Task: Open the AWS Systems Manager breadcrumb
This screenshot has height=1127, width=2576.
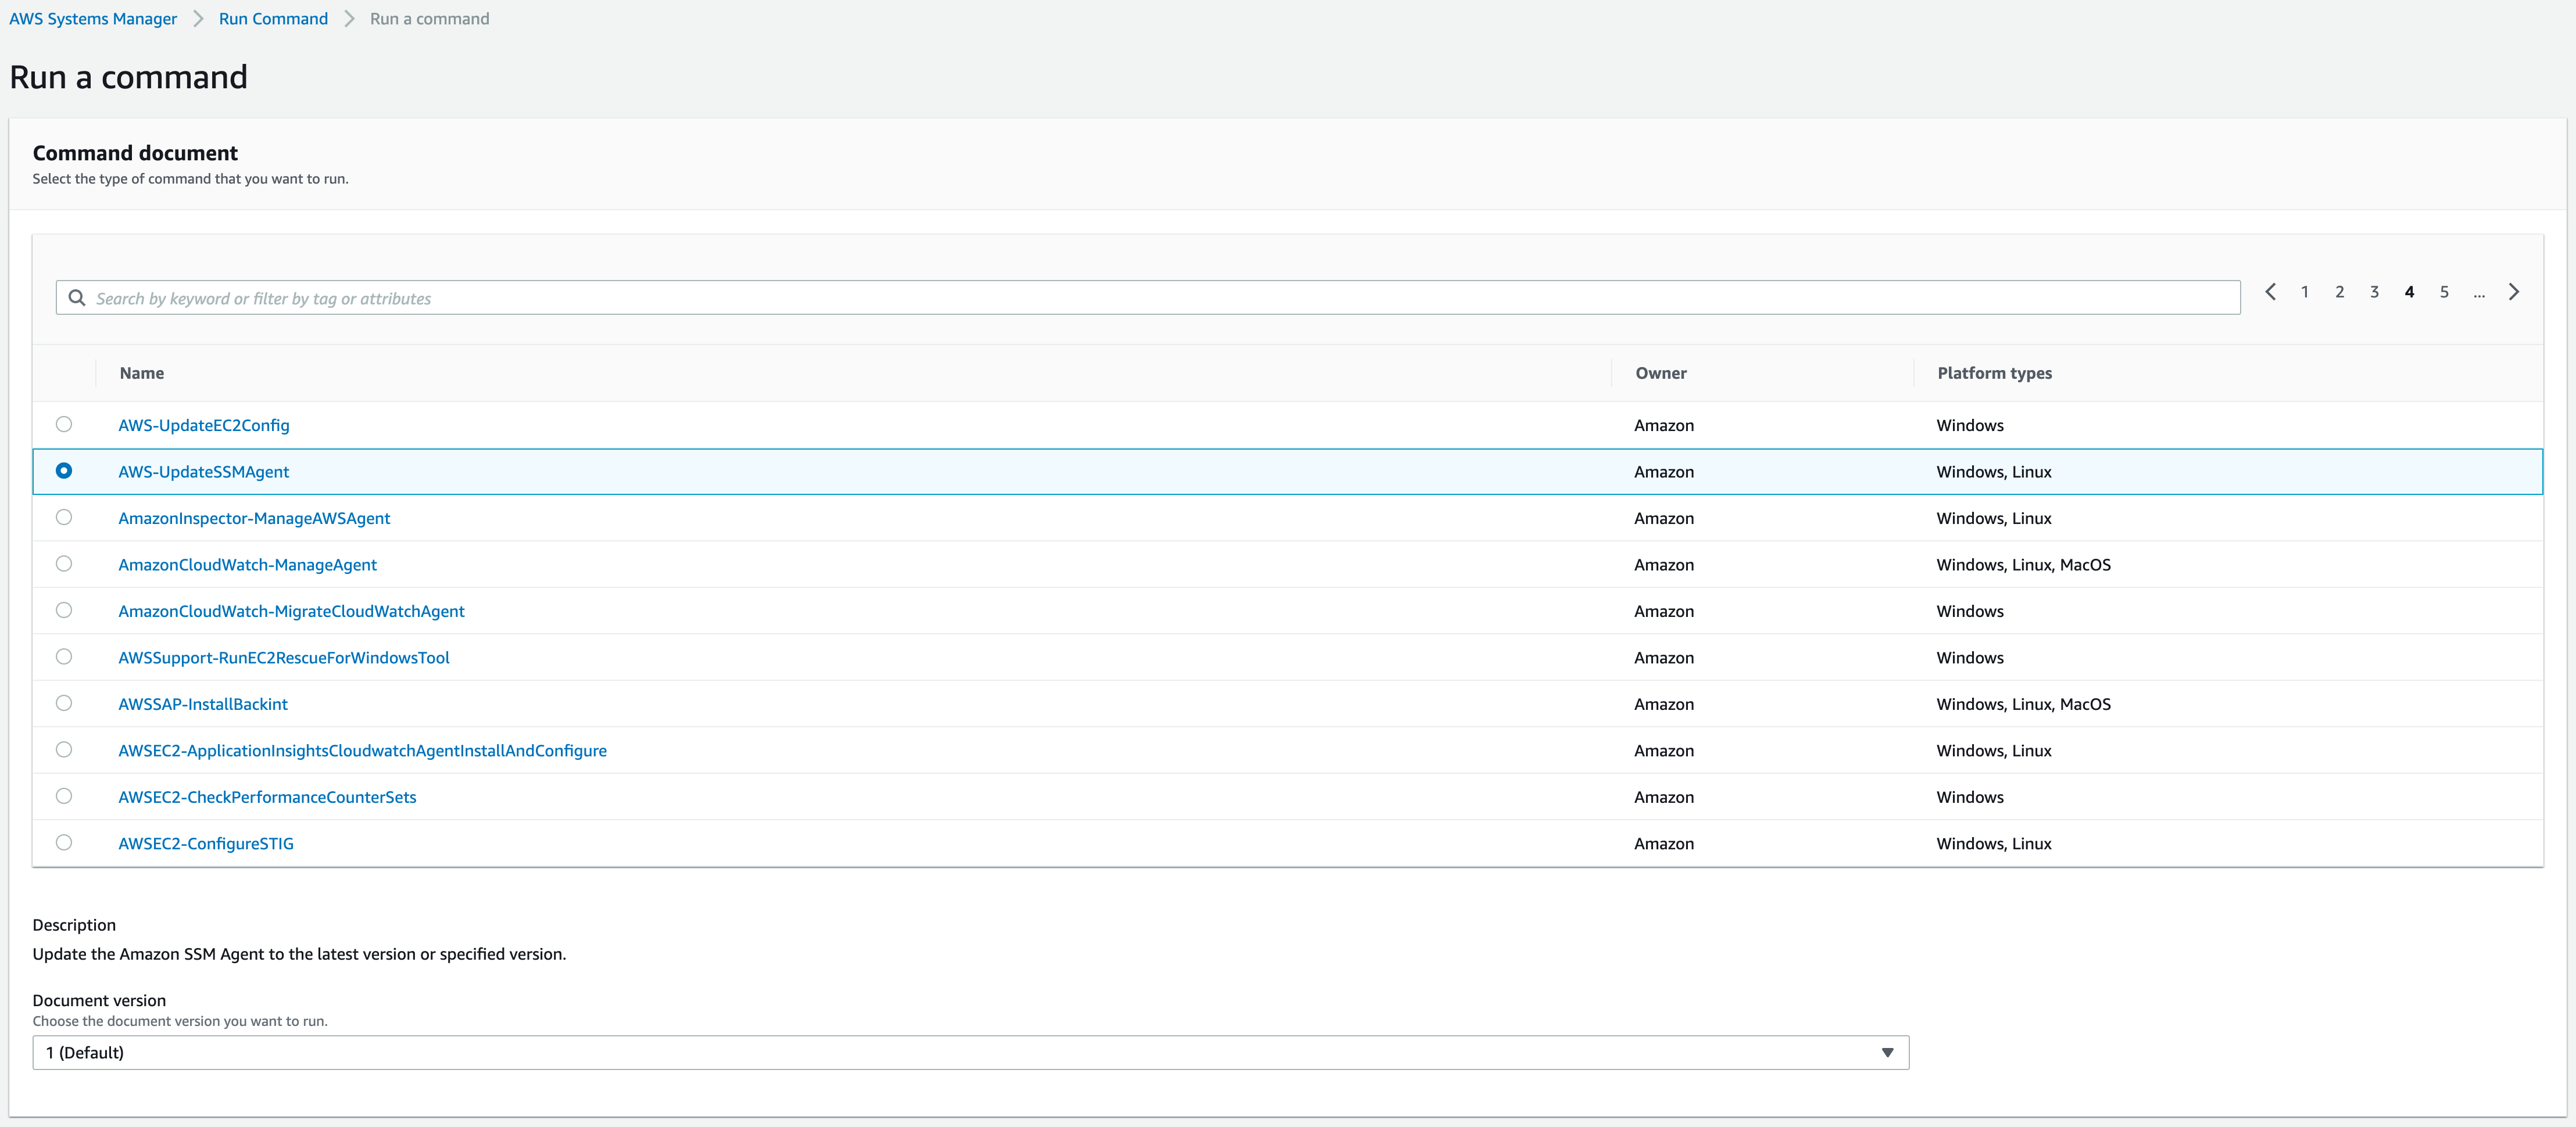Action: point(92,18)
